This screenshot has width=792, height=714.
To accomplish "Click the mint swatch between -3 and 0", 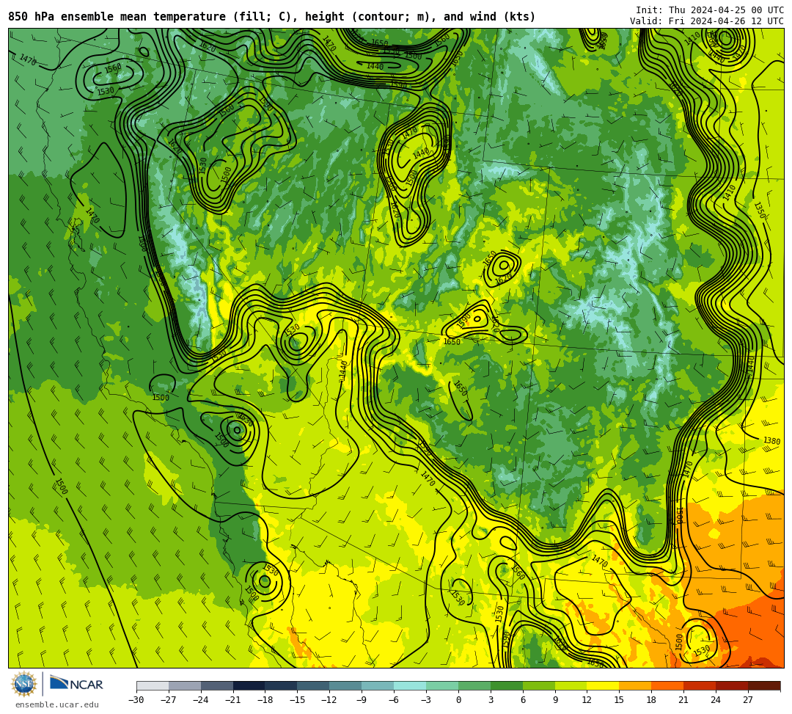I will click(x=442, y=685).
